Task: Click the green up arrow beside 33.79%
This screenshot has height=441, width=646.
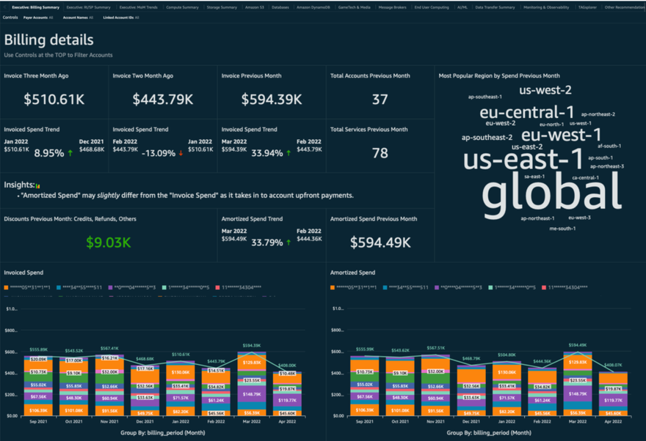Action: click(x=288, y=242)
